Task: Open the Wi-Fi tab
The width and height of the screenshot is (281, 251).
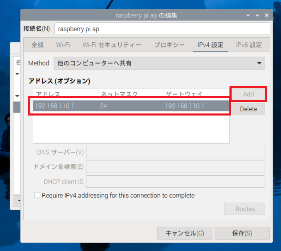Action: [63, 45]
